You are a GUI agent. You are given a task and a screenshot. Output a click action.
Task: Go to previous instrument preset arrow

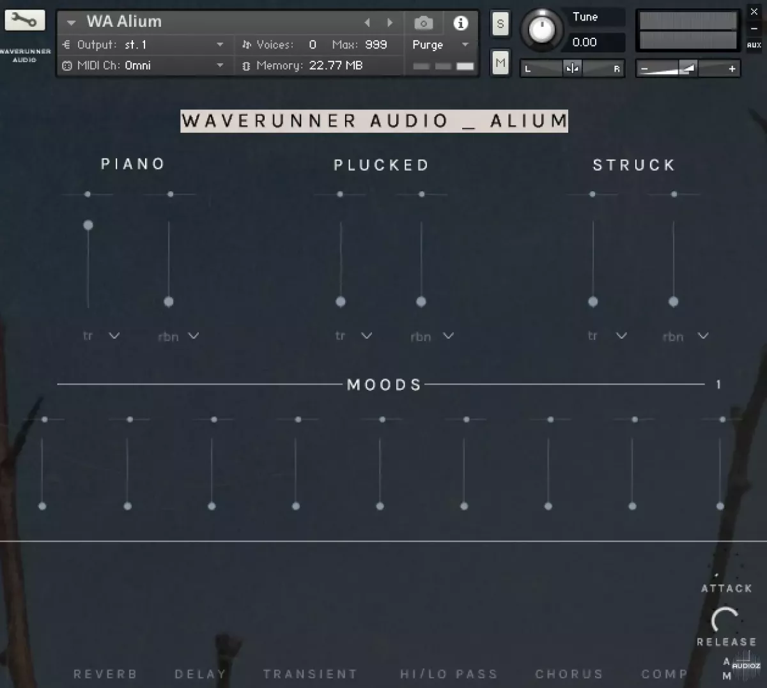pyautogui.click(x=368, y=23)
